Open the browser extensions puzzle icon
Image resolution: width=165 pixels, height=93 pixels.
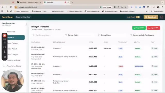point(148,7)
